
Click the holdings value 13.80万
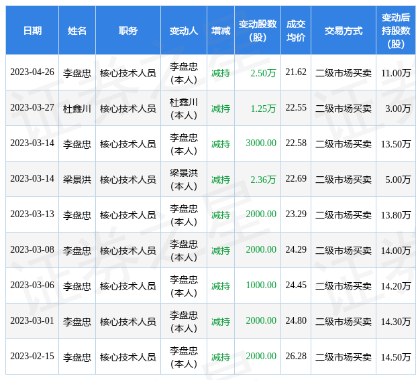click(396, 215)
